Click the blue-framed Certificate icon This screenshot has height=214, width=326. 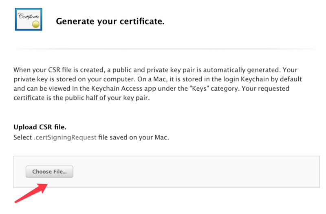[x=29, y=19]
